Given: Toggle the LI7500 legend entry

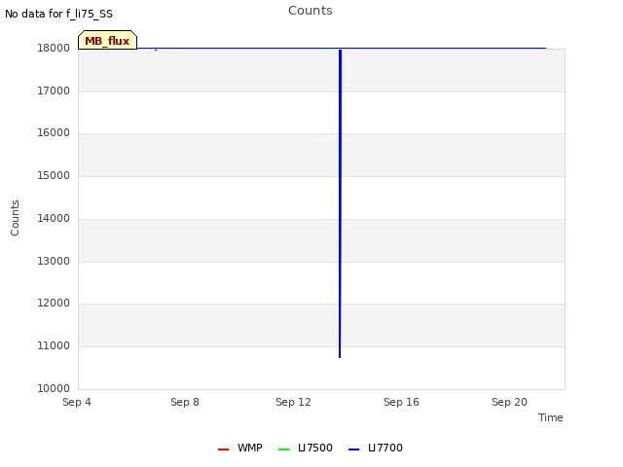Looking at the screenshot, I should 306,448.
